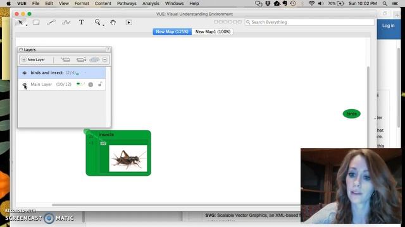Select the Main Layer row
The height and width of the screenshot is (227, 405).
pos(62,84)
